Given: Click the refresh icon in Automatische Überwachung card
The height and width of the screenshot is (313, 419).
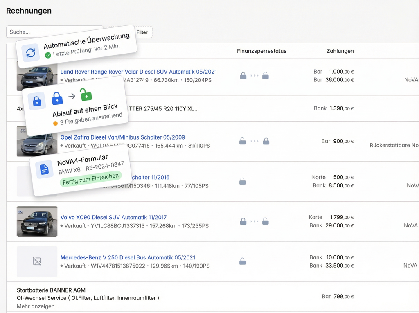Looking at the screenshot, I should tap(31, 53).
